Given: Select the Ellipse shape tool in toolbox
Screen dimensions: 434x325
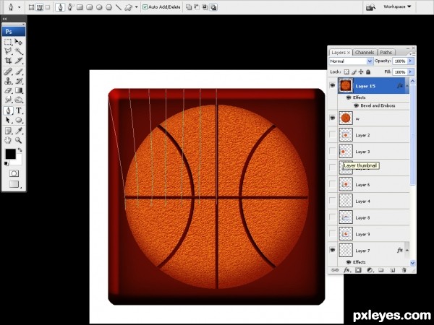Looking at the screenshot, I should (x=19, y=120).
